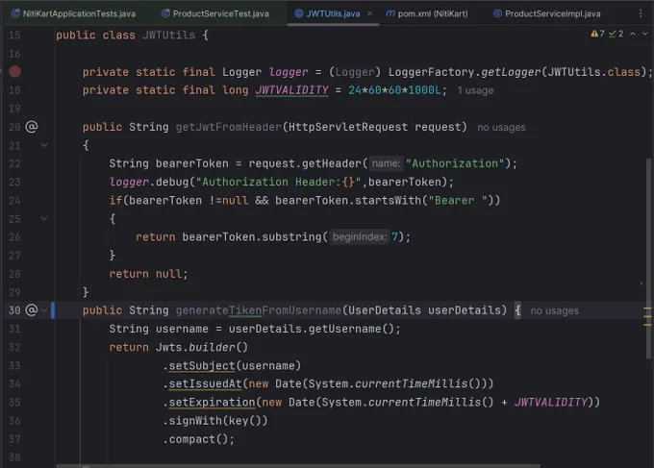Image resolution: width=654 pixels, height=468 pixels.
Task: Open the pom.xml (NitiKart) tab
Action: 427,13
